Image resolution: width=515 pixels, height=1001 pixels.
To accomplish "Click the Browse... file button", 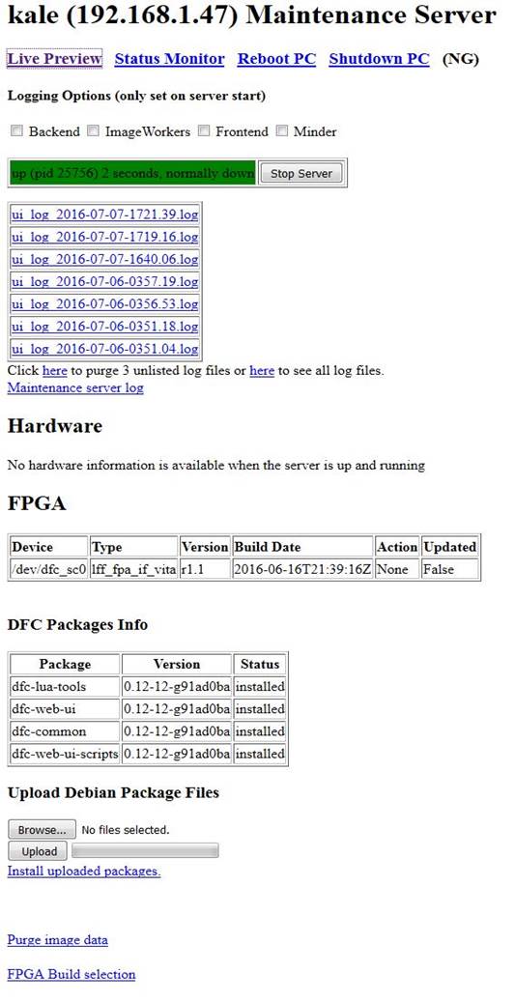I will [43, 830].
